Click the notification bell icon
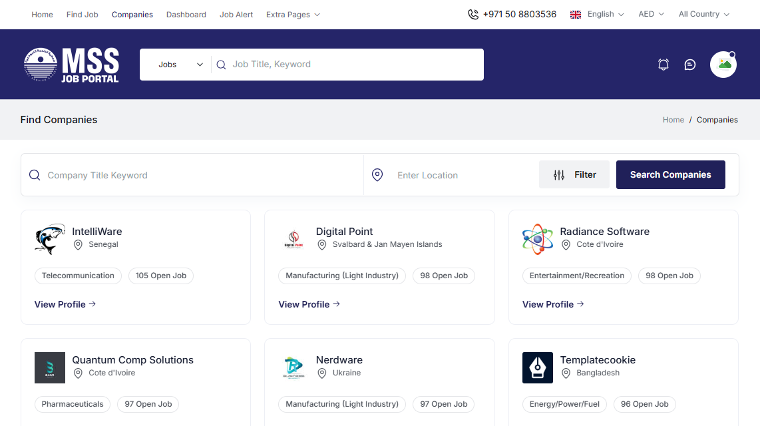The width and height of the screenshot is (760, 426). click(x=663, y=65)
